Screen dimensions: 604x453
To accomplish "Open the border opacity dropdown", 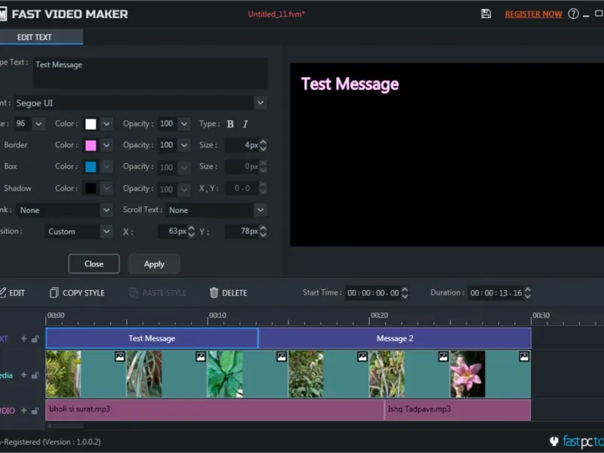I will tap(184, 145).
